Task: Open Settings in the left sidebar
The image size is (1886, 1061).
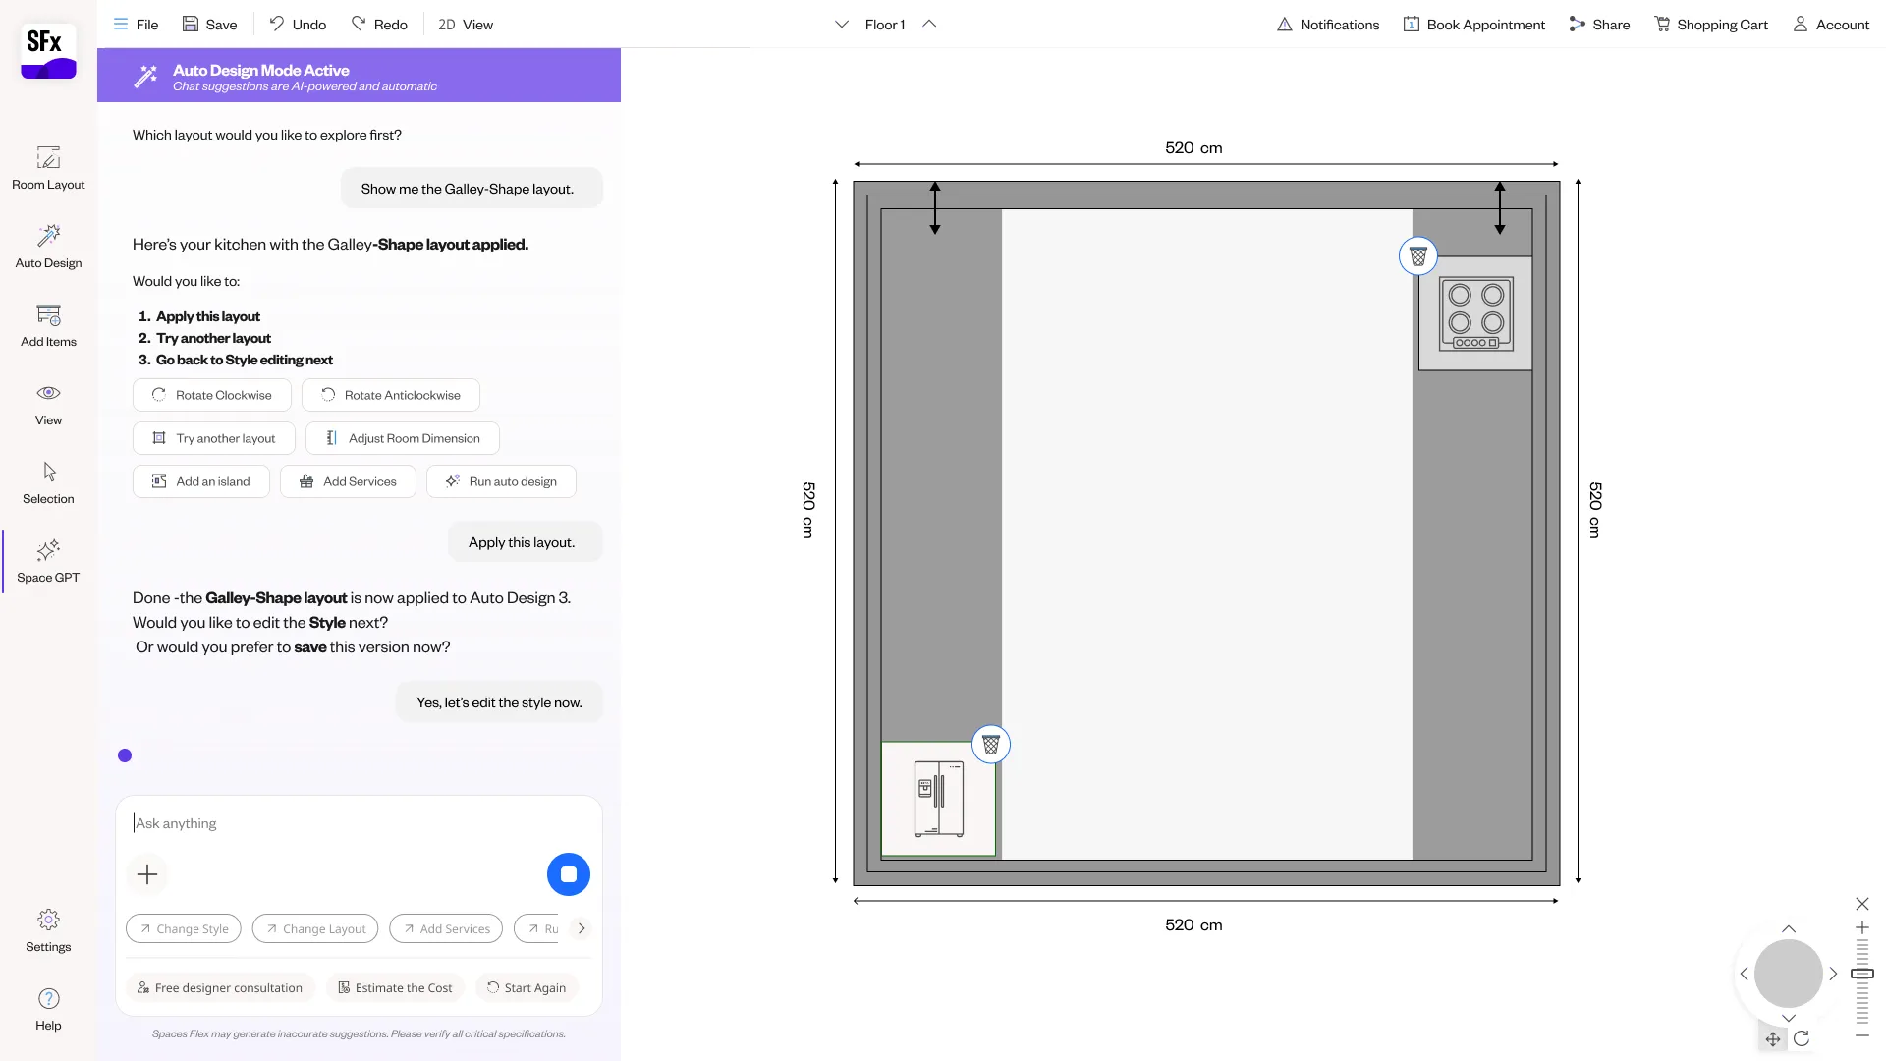Action: tap(48, 930)
